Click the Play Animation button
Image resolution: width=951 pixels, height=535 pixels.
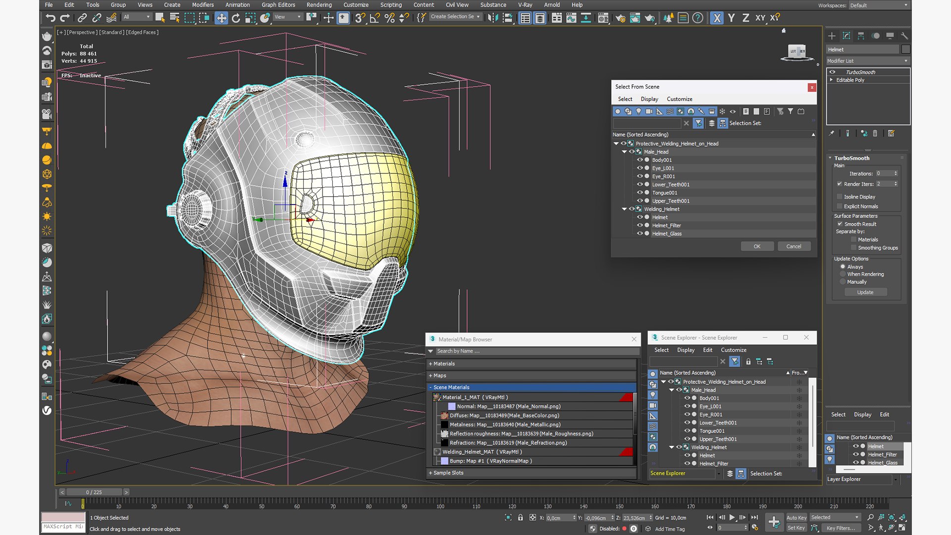point(732,518)
